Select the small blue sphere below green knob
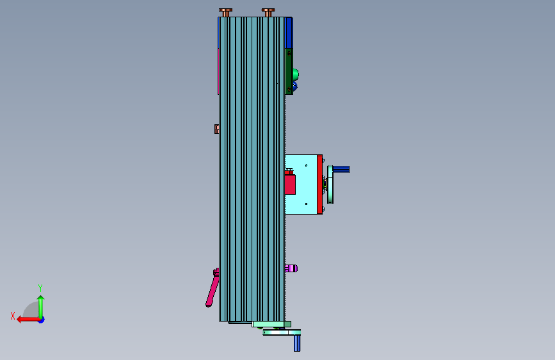Image resolution: width=555 pixels, height=360 pixels. click(295, 86)
